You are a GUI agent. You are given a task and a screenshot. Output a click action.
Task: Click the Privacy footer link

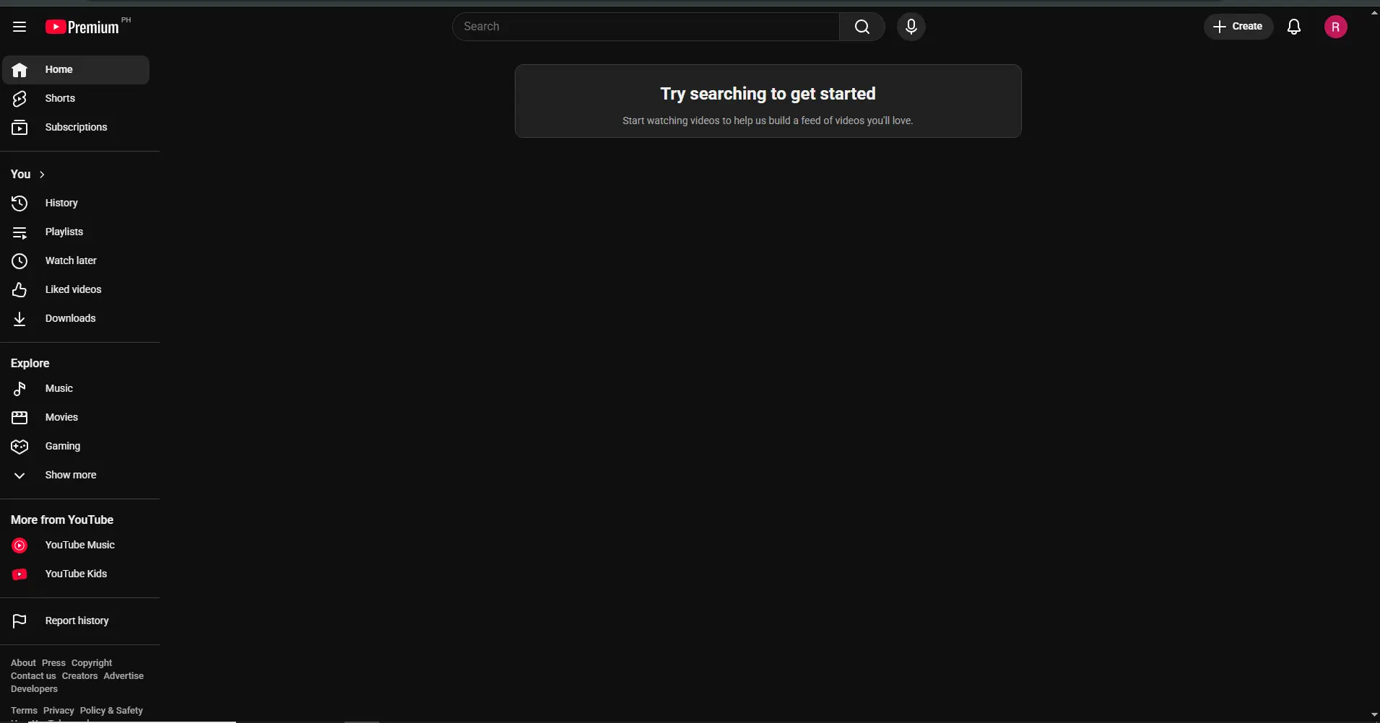pyautogui.click(x=58, y=711)
